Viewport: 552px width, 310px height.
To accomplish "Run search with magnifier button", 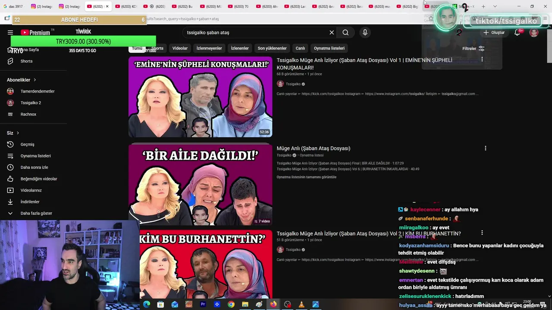I will click(345, 32).
